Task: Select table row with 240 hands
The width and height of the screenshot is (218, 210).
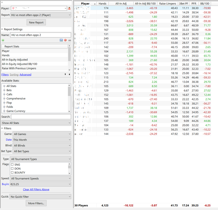Action: tap(143, 38)
